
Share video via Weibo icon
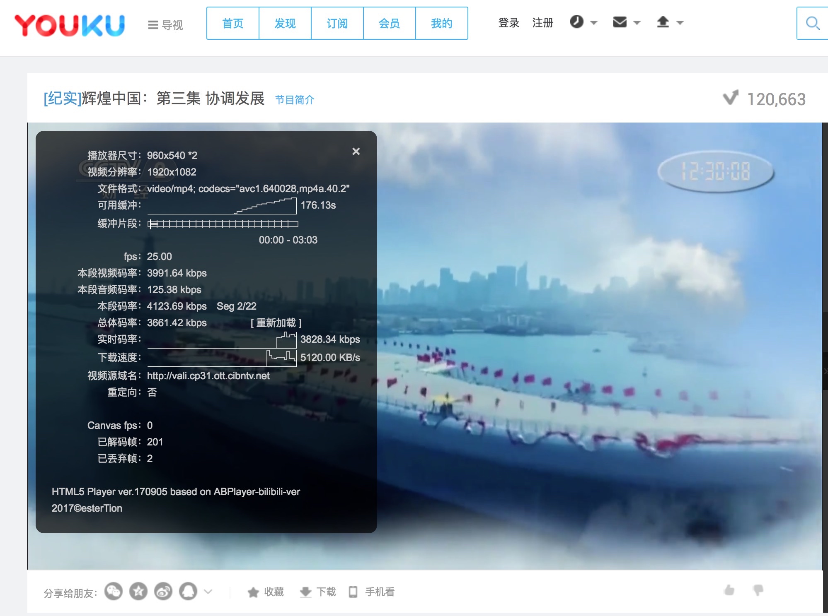pos(163,592)
